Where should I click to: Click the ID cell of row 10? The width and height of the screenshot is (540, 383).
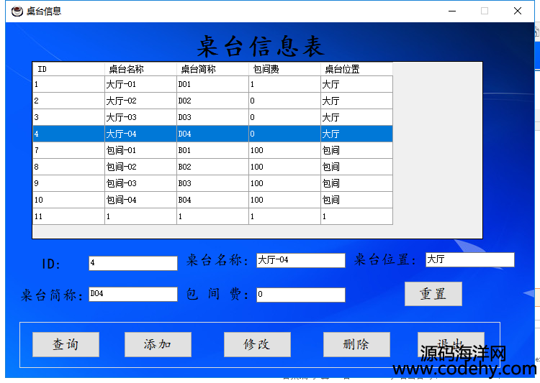(x=69, y=200)
